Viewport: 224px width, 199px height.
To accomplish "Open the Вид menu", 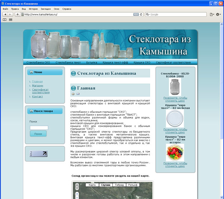I will click(x=24, y=9).
